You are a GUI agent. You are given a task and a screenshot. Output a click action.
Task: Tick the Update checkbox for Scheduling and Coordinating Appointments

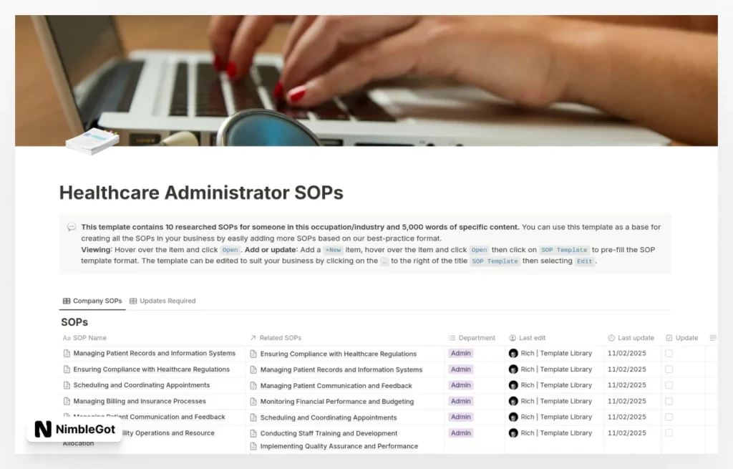point(668,385)
